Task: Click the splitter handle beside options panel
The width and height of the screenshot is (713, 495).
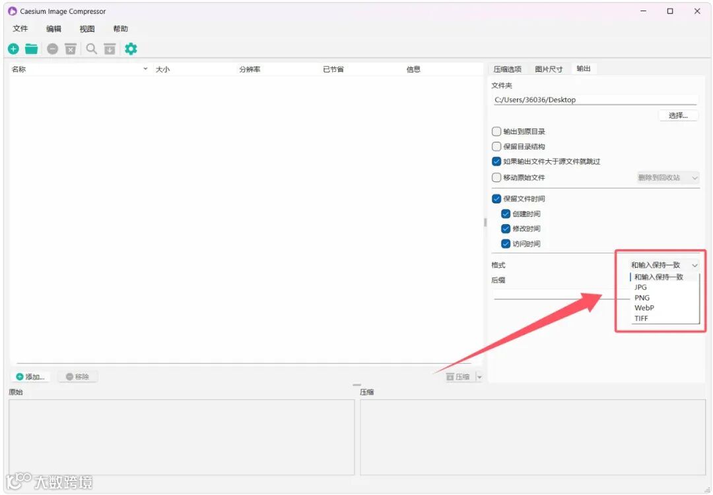Action: [485, 223]
